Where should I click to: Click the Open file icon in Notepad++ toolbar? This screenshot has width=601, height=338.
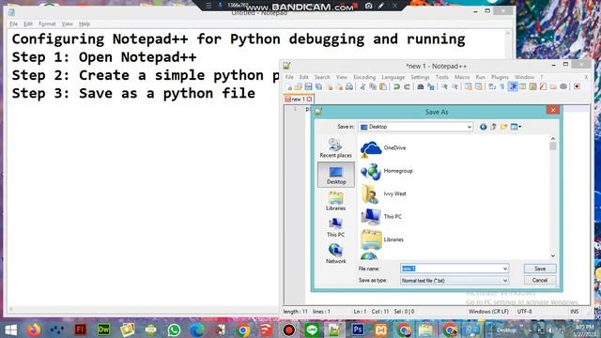(x=299, y=87)
